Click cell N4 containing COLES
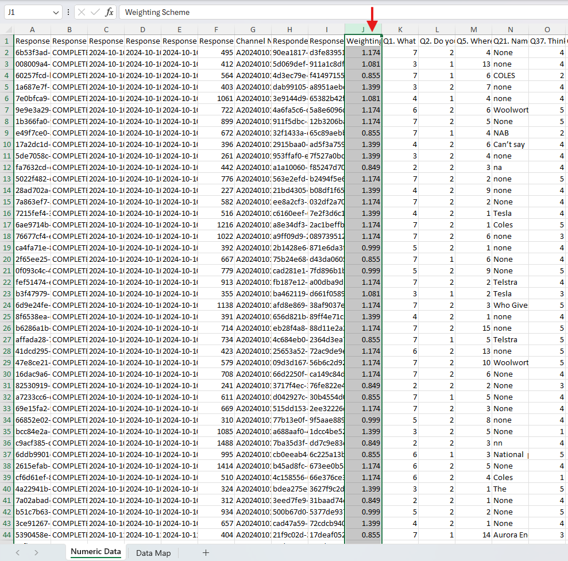568x561 pixels. point(510,76)
